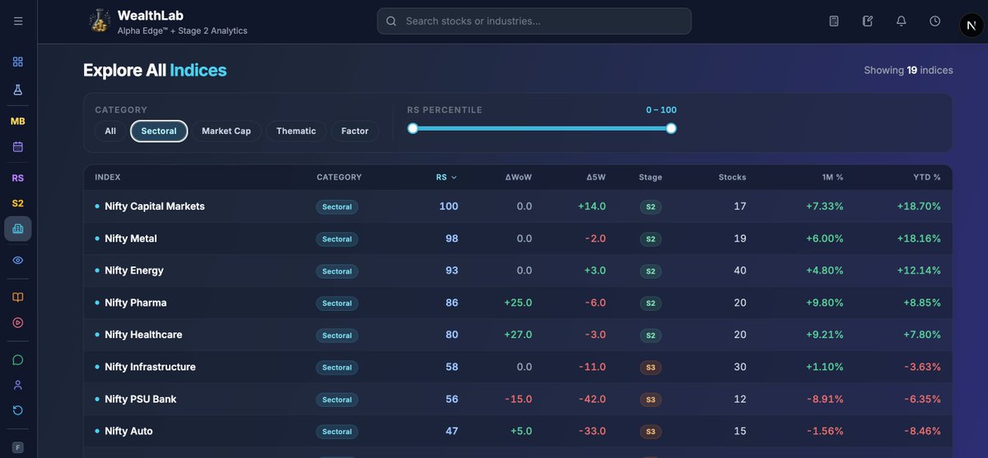
Task: Click the -42.0 Δ5W value for PSU Bank
Action: [x=592, y=399]
